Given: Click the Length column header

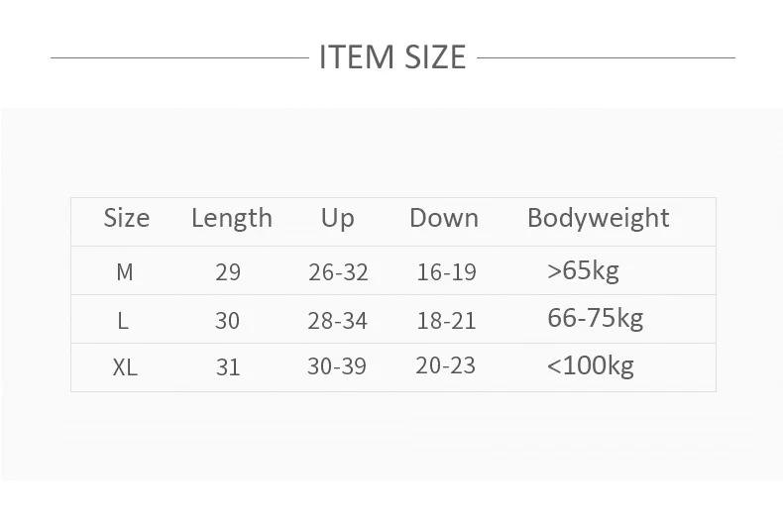Looking at the screenshot, I should (231, 218).
